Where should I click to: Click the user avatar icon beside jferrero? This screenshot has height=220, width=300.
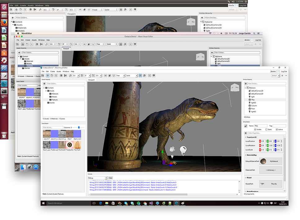click(x=278, y=71)
